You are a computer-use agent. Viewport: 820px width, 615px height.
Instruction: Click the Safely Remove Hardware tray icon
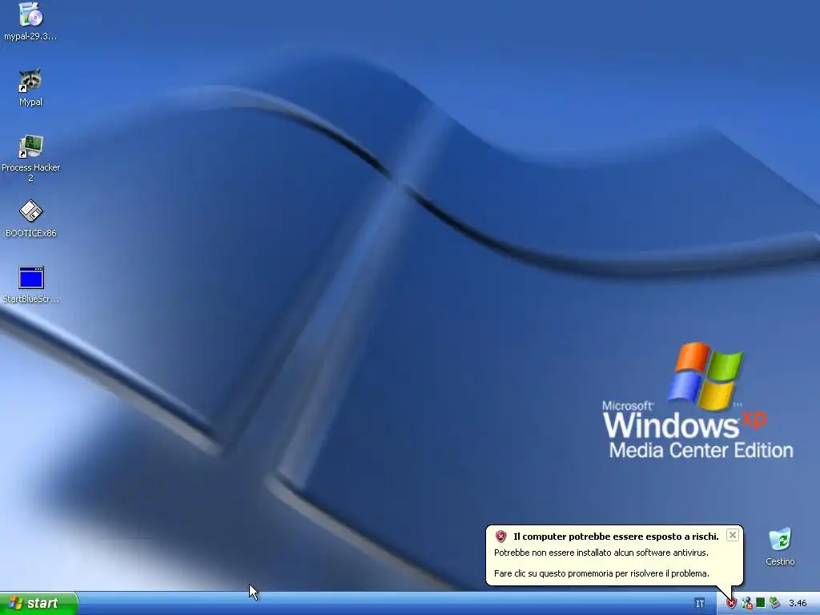774,603
